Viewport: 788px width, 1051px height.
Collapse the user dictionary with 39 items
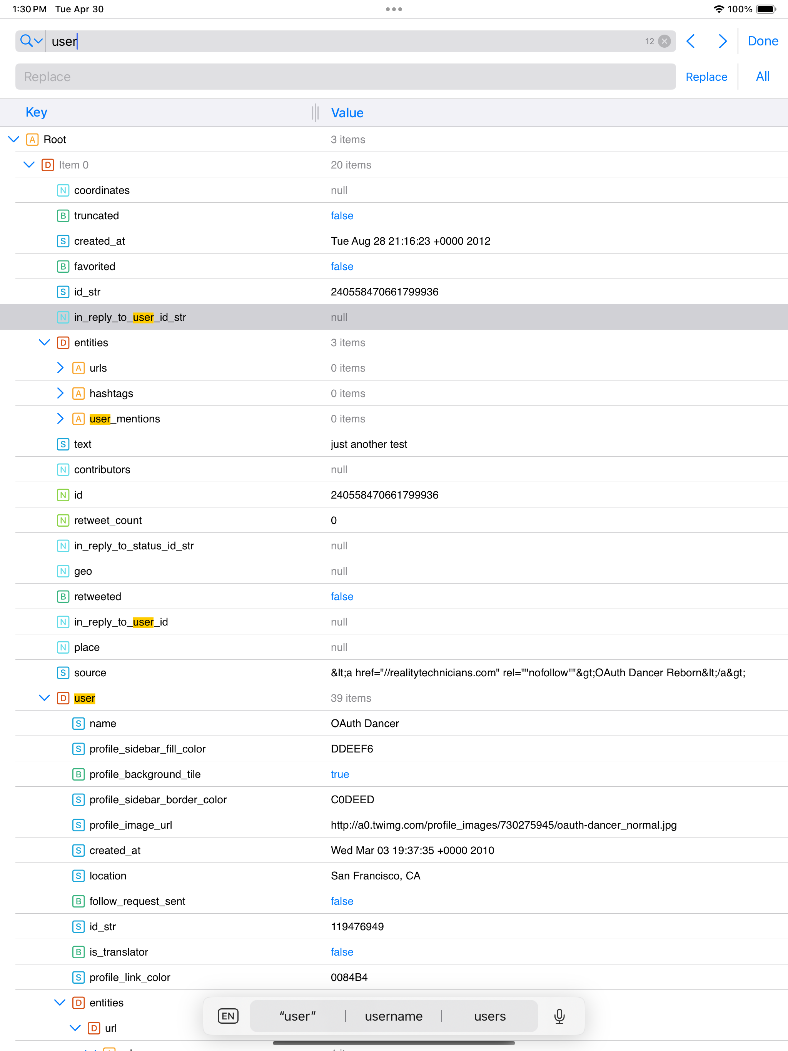click(x=44, y=698)
